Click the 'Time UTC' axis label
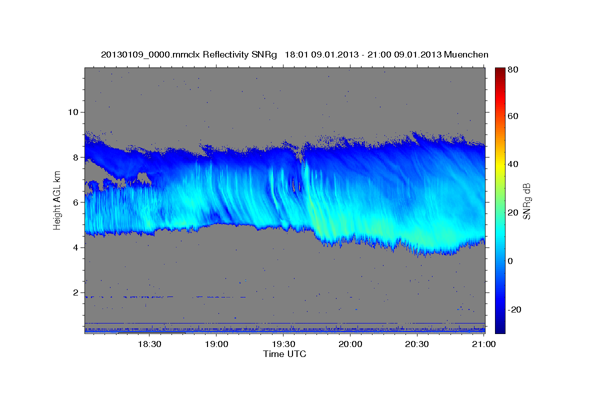The image size is (600, 400). (x=284, y=354)
